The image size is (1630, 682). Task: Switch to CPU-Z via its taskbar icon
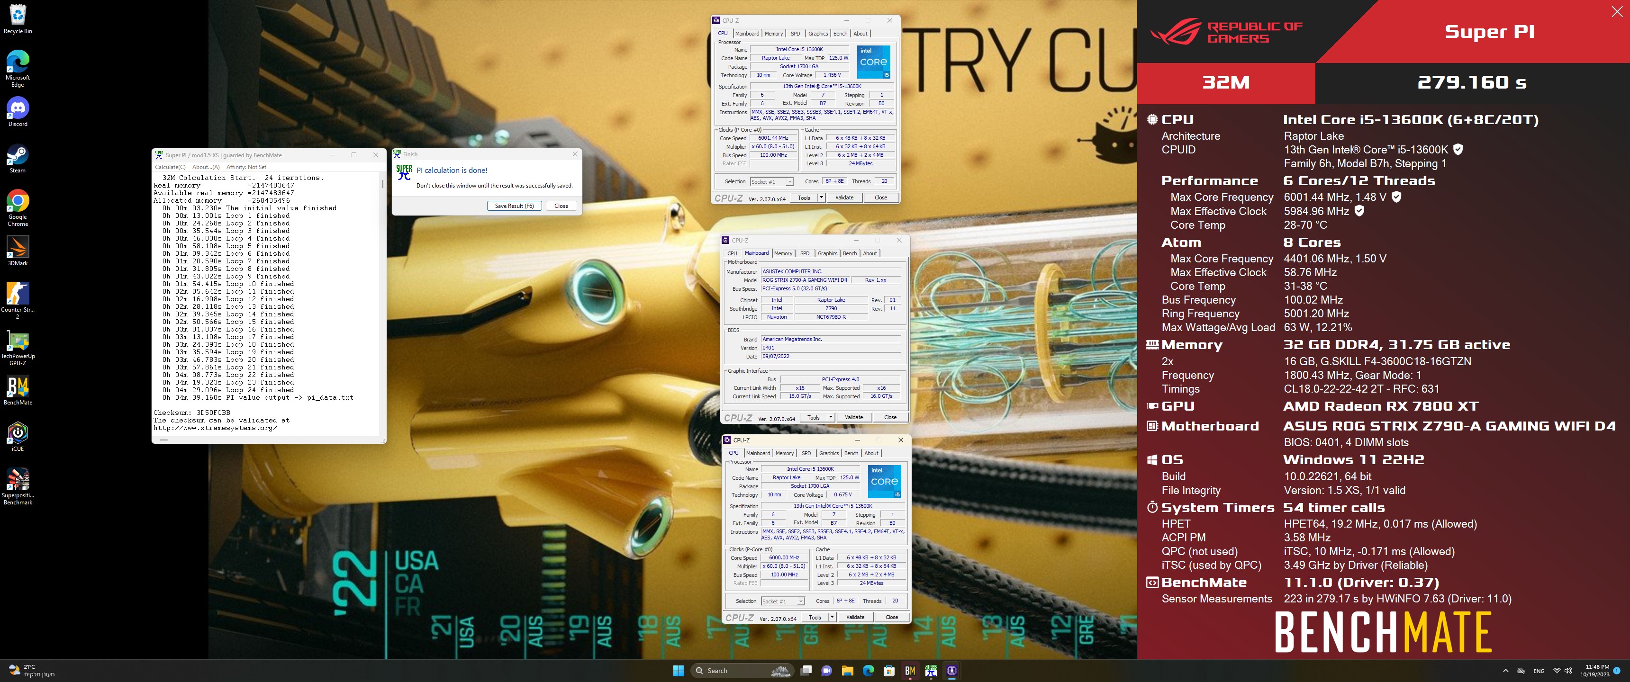click(x=951, y=671)
